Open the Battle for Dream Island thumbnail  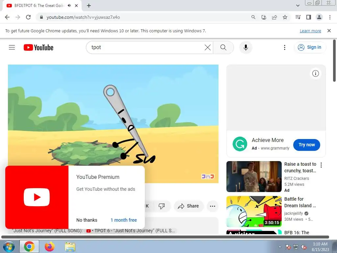[x=254, y=211]
